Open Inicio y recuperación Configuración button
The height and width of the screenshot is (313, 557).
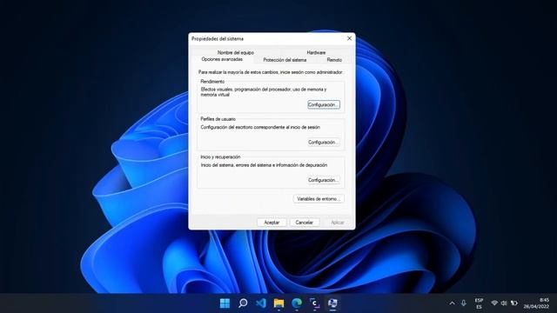[324, 180]
